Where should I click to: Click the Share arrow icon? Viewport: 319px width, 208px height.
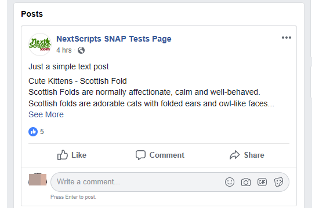235,155
